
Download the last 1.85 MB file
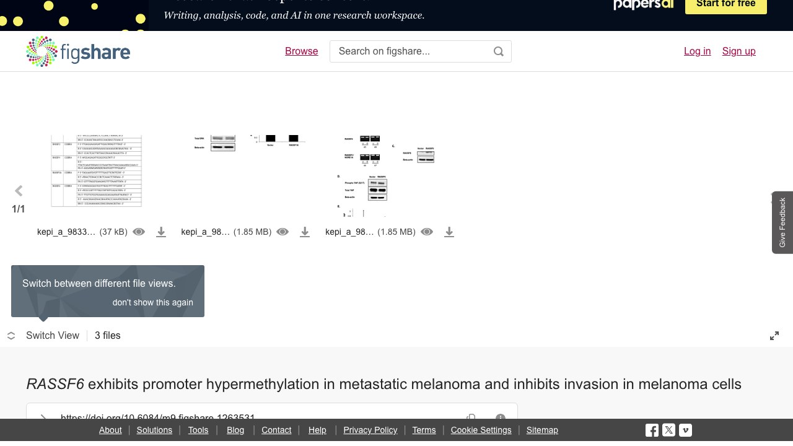click(x=449, y=232)
